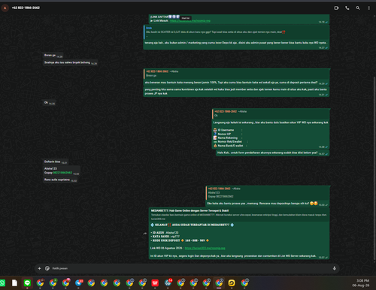Jump to quoted 'Anda' message

(x=236, y=32)
